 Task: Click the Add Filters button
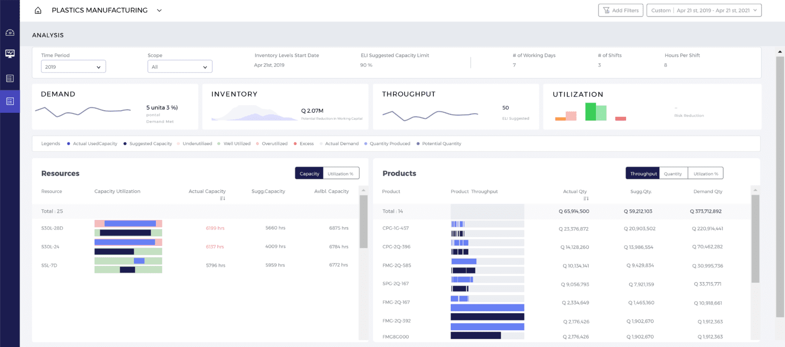click(620, 10)
